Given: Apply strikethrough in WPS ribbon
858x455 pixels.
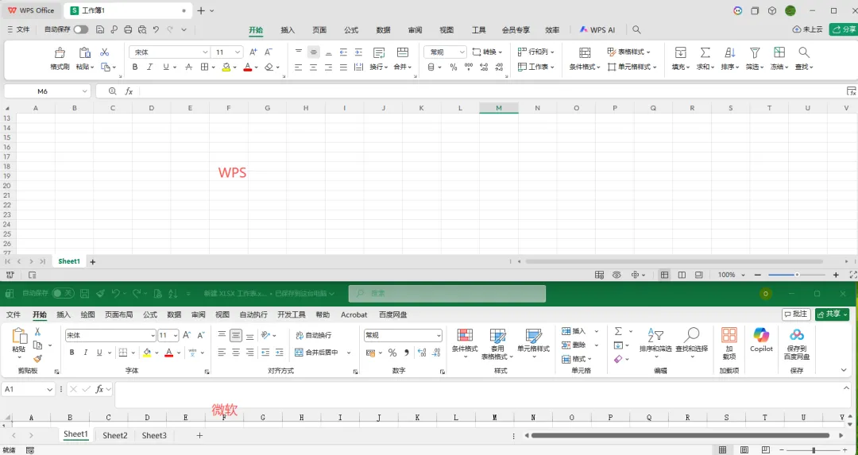Looking at the screenshot, I should pyautogui.click(x=188, y=67).
